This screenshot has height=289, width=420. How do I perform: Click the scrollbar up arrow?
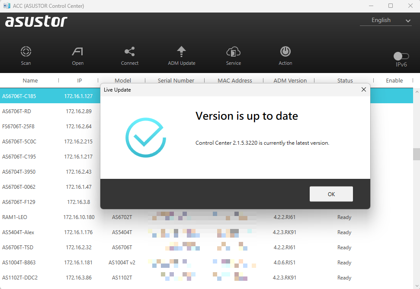pyautogui.click(x=417, y=92)
